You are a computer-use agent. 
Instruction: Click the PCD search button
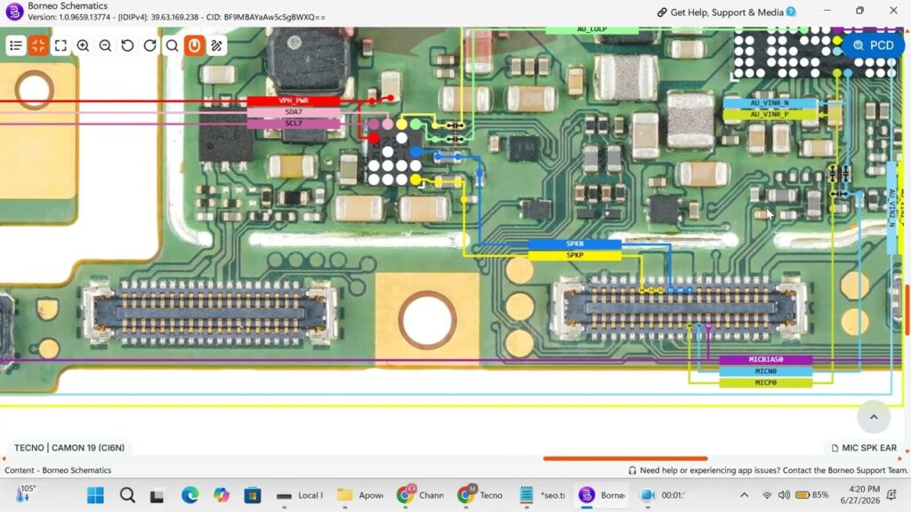874,45
